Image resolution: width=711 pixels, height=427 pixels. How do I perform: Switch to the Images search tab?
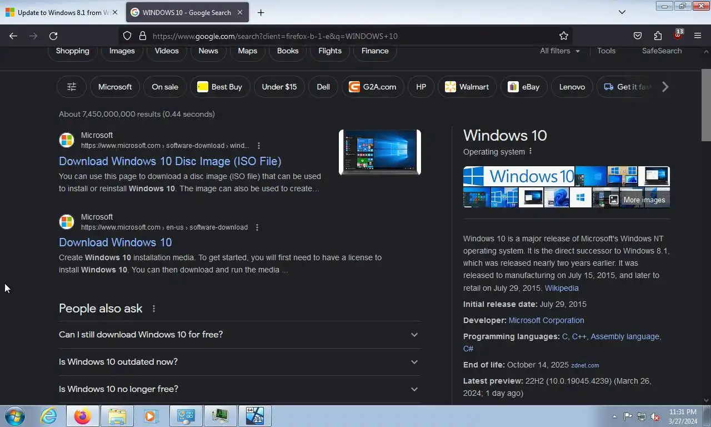pos(122,51)
